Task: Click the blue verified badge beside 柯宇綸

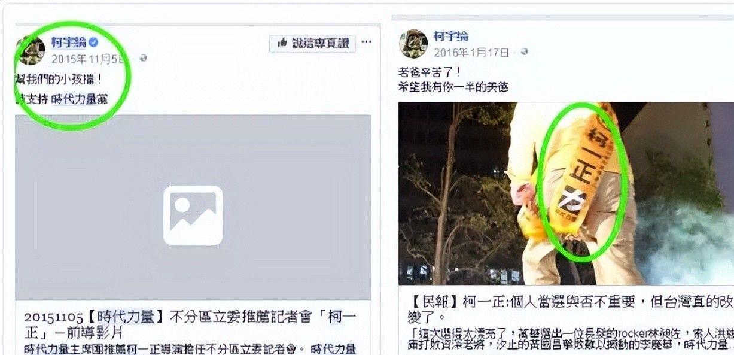Action: (93, 43)
